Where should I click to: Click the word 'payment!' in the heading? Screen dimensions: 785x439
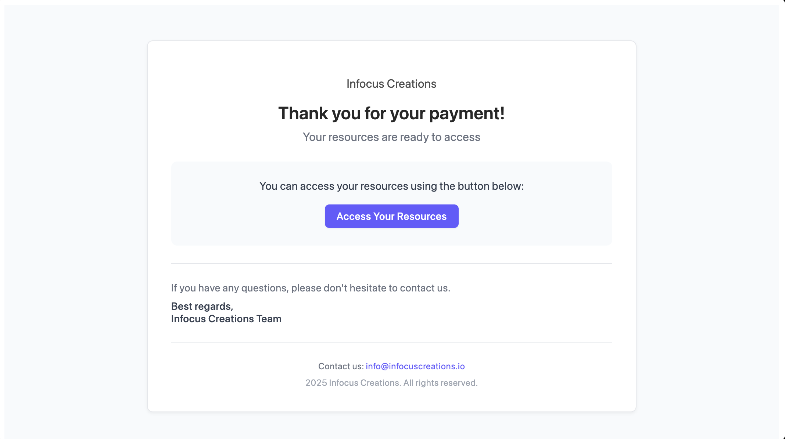[467, 113]
